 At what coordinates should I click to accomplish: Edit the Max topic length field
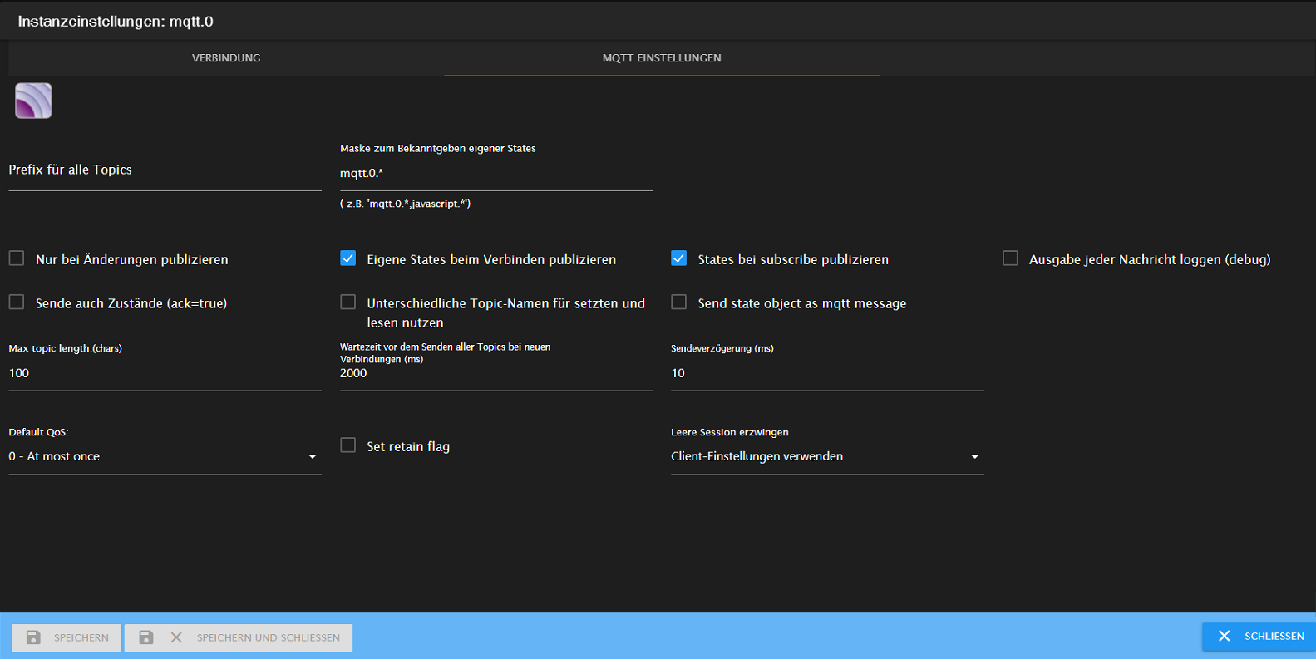[x=164, y=373]
